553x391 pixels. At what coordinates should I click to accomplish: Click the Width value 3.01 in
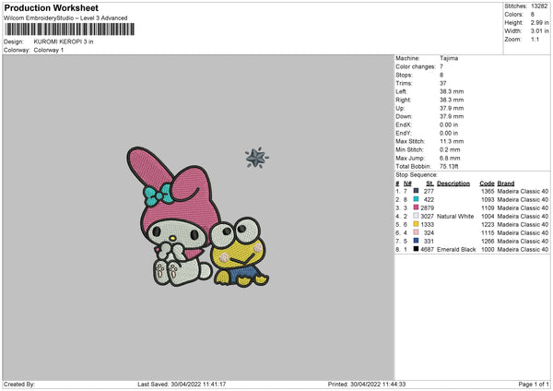(539, 31)
